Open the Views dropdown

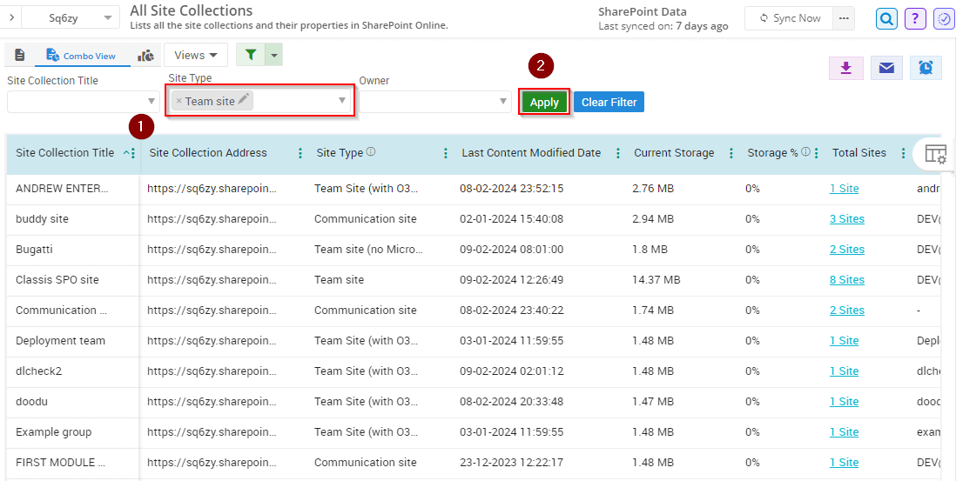[196, 55]
